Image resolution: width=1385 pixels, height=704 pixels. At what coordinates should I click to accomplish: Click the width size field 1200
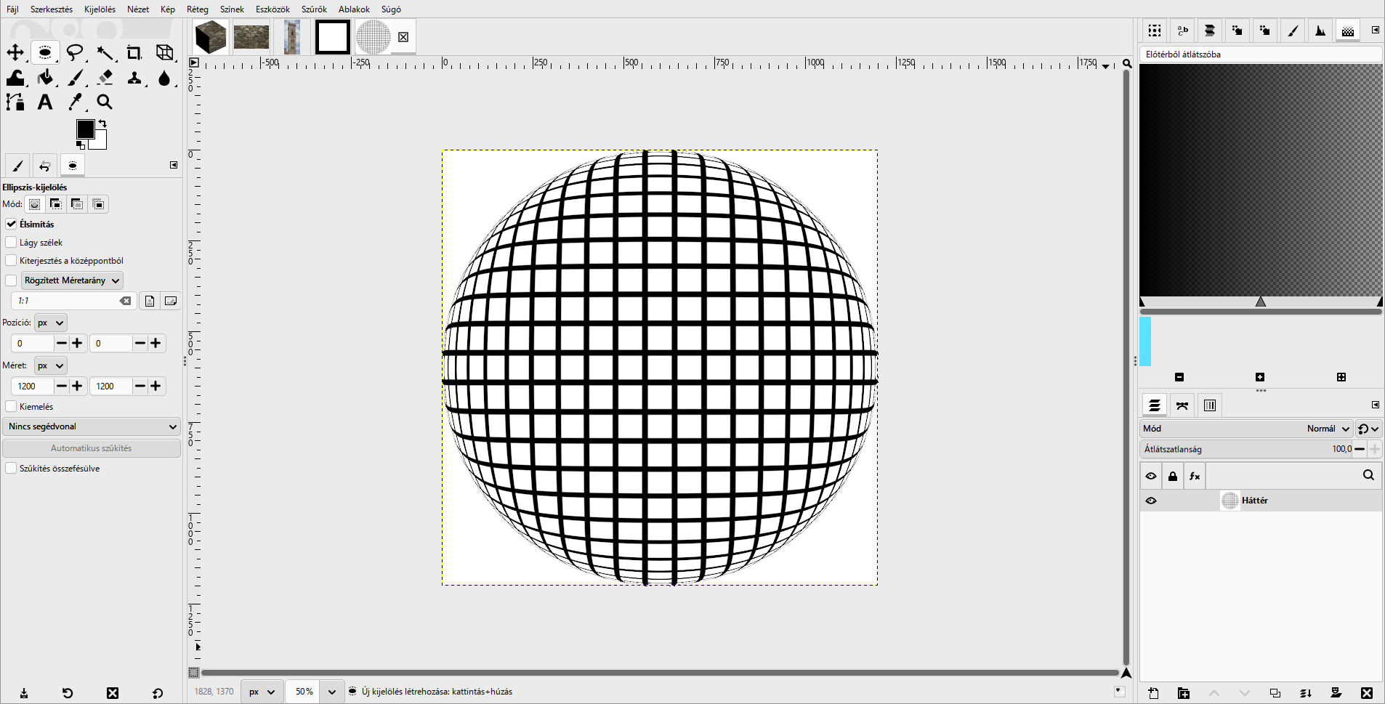coord(32,386)
